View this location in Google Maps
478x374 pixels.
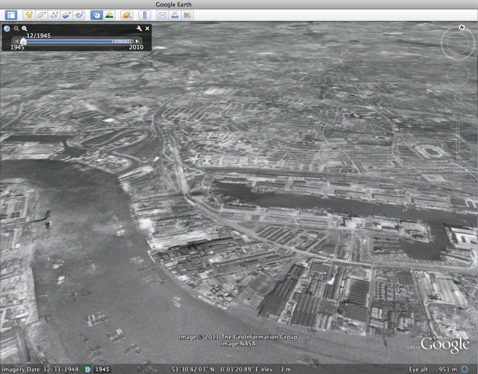pyautogui.click(x=187, y=15)
